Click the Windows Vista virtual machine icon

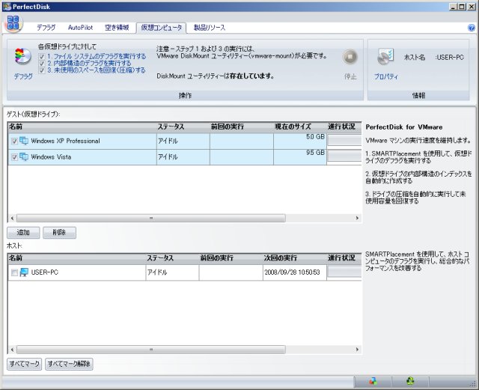click(24, 156)
